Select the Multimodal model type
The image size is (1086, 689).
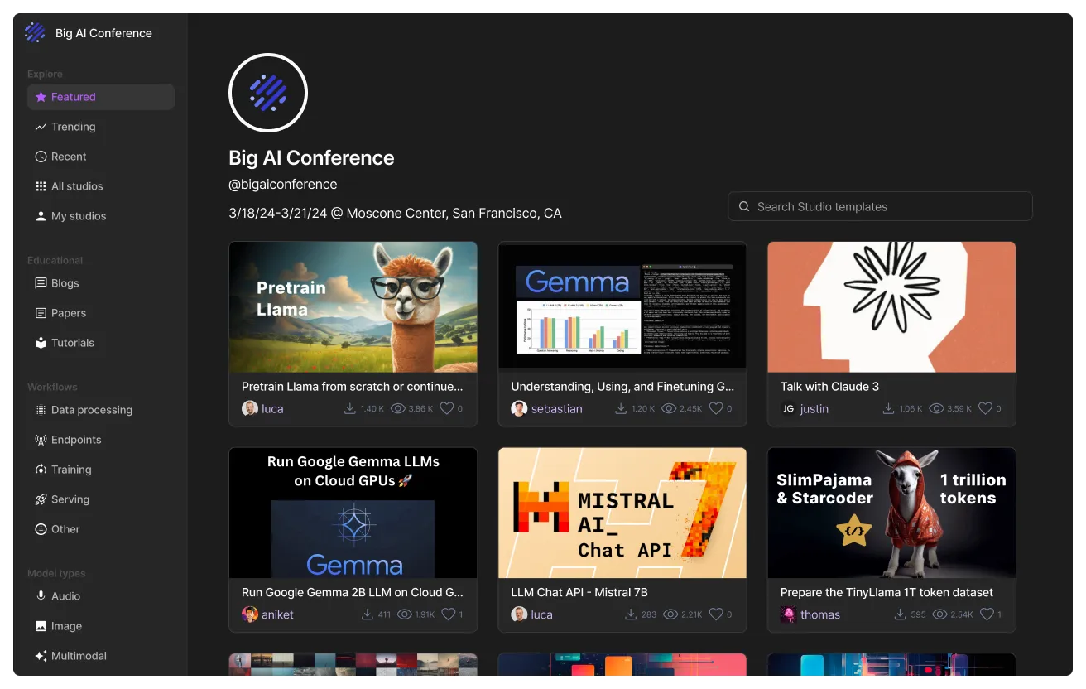(101, 656)
